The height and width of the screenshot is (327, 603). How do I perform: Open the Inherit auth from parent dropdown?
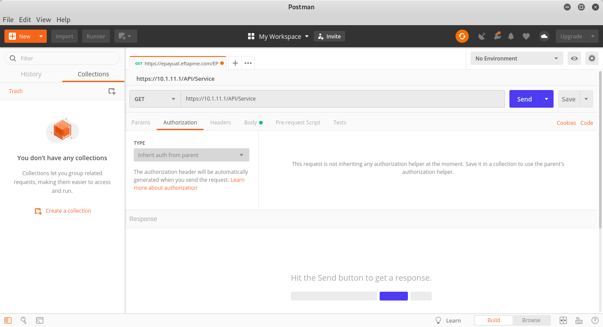[x=192, y=155]
